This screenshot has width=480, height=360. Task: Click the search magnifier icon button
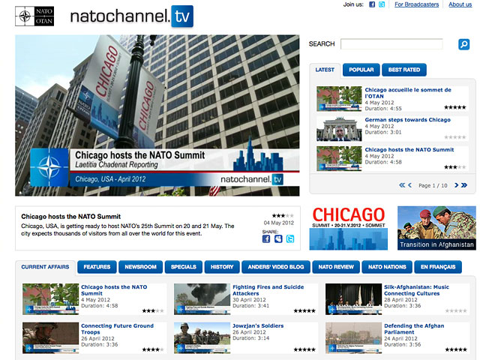pos(463,45)
